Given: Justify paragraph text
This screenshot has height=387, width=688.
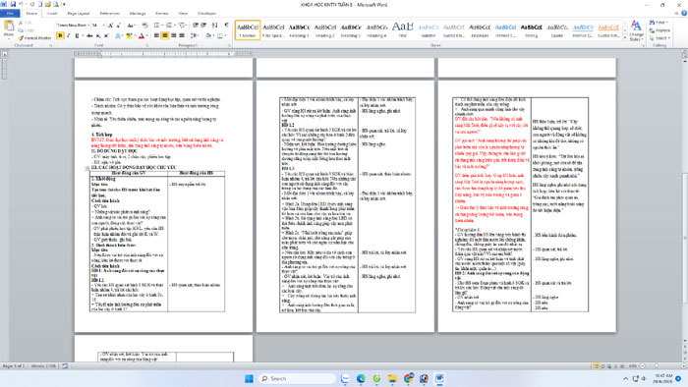Looking at the screenshot, I should tap(182, 35).
